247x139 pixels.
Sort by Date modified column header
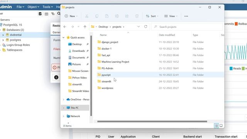coord(167,35)
